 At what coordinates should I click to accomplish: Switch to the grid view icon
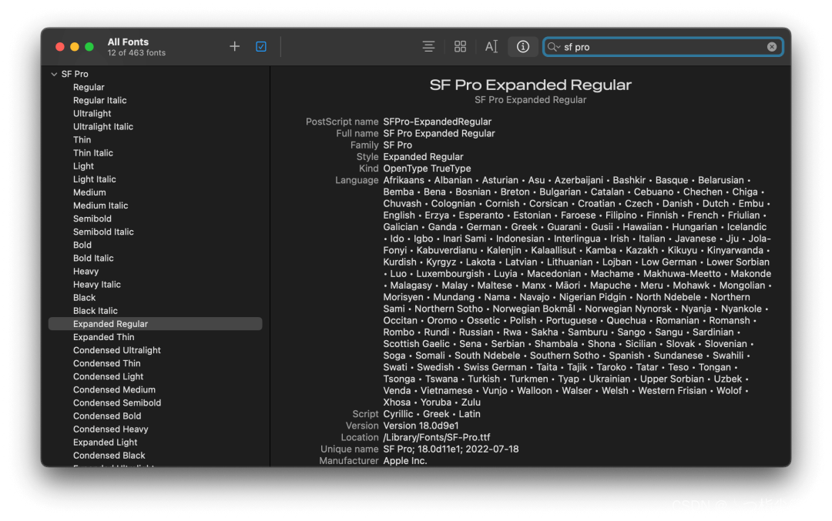pyautogui.click(x=460, y=47)
